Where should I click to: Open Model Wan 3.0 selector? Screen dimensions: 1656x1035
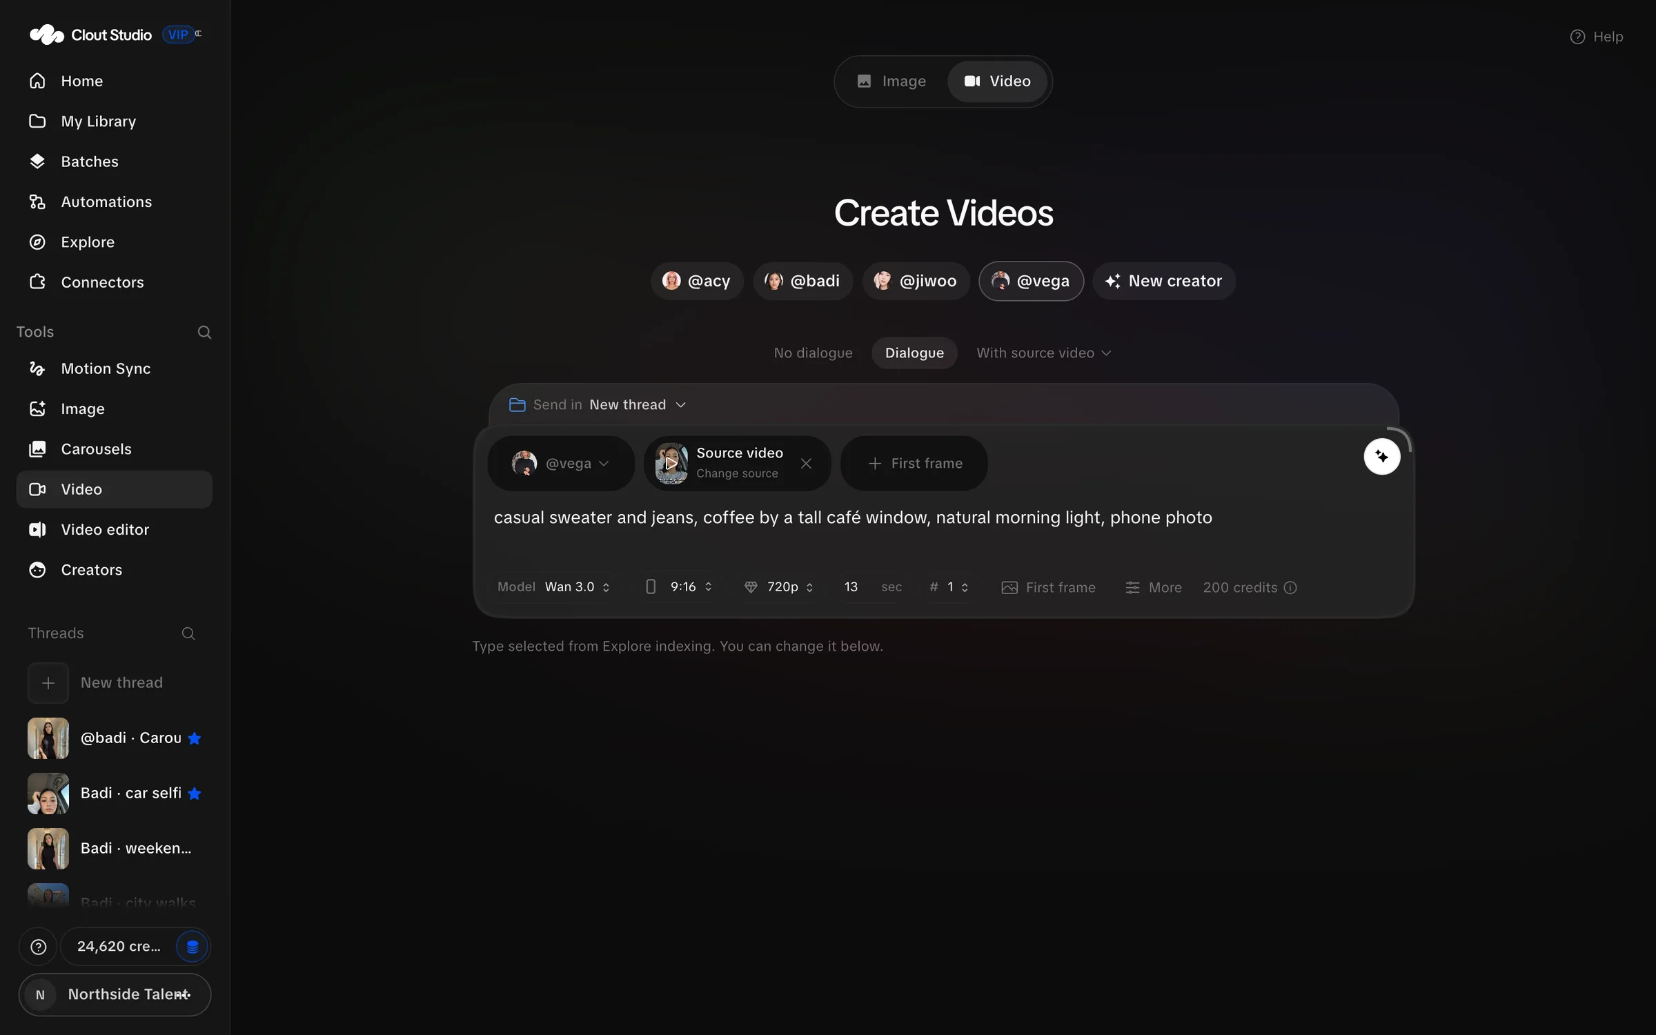pos(553,587)
